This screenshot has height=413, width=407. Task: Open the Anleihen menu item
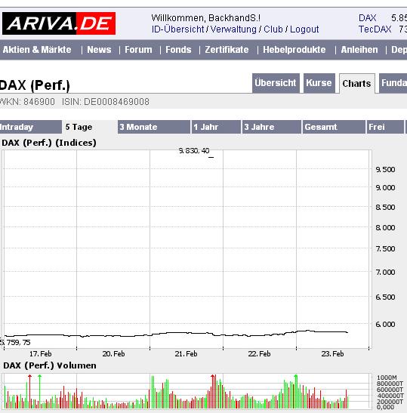coord(359,50)
